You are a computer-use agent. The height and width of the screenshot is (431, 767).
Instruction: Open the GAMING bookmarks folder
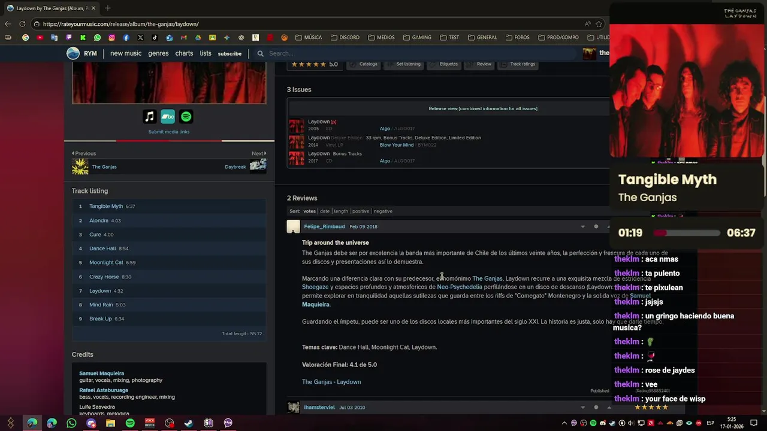click(x=417, y=37)
